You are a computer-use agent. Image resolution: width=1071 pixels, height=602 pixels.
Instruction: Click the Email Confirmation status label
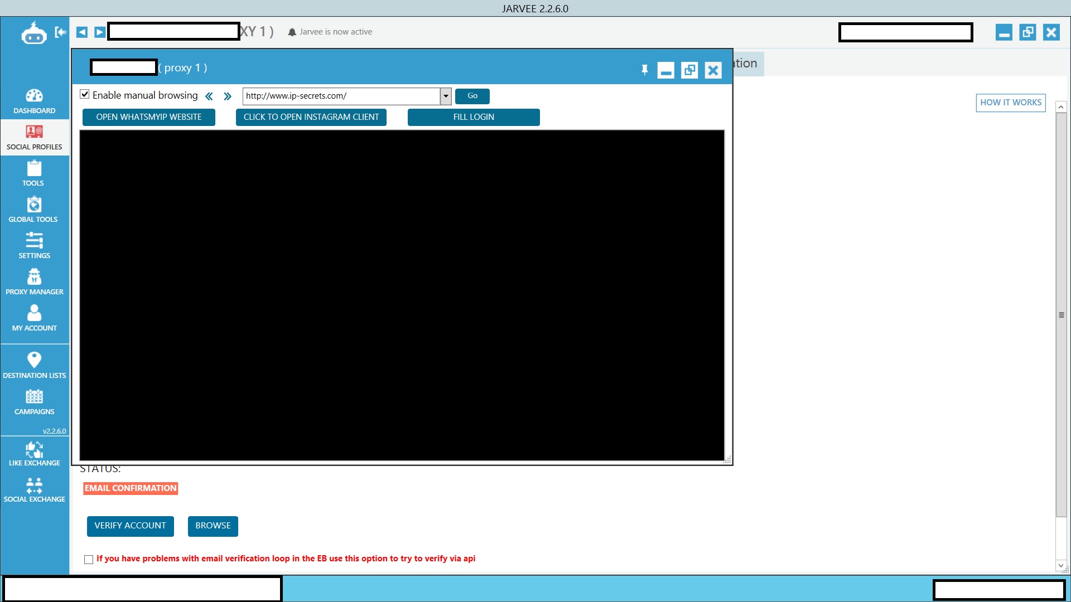coord(131,488)
